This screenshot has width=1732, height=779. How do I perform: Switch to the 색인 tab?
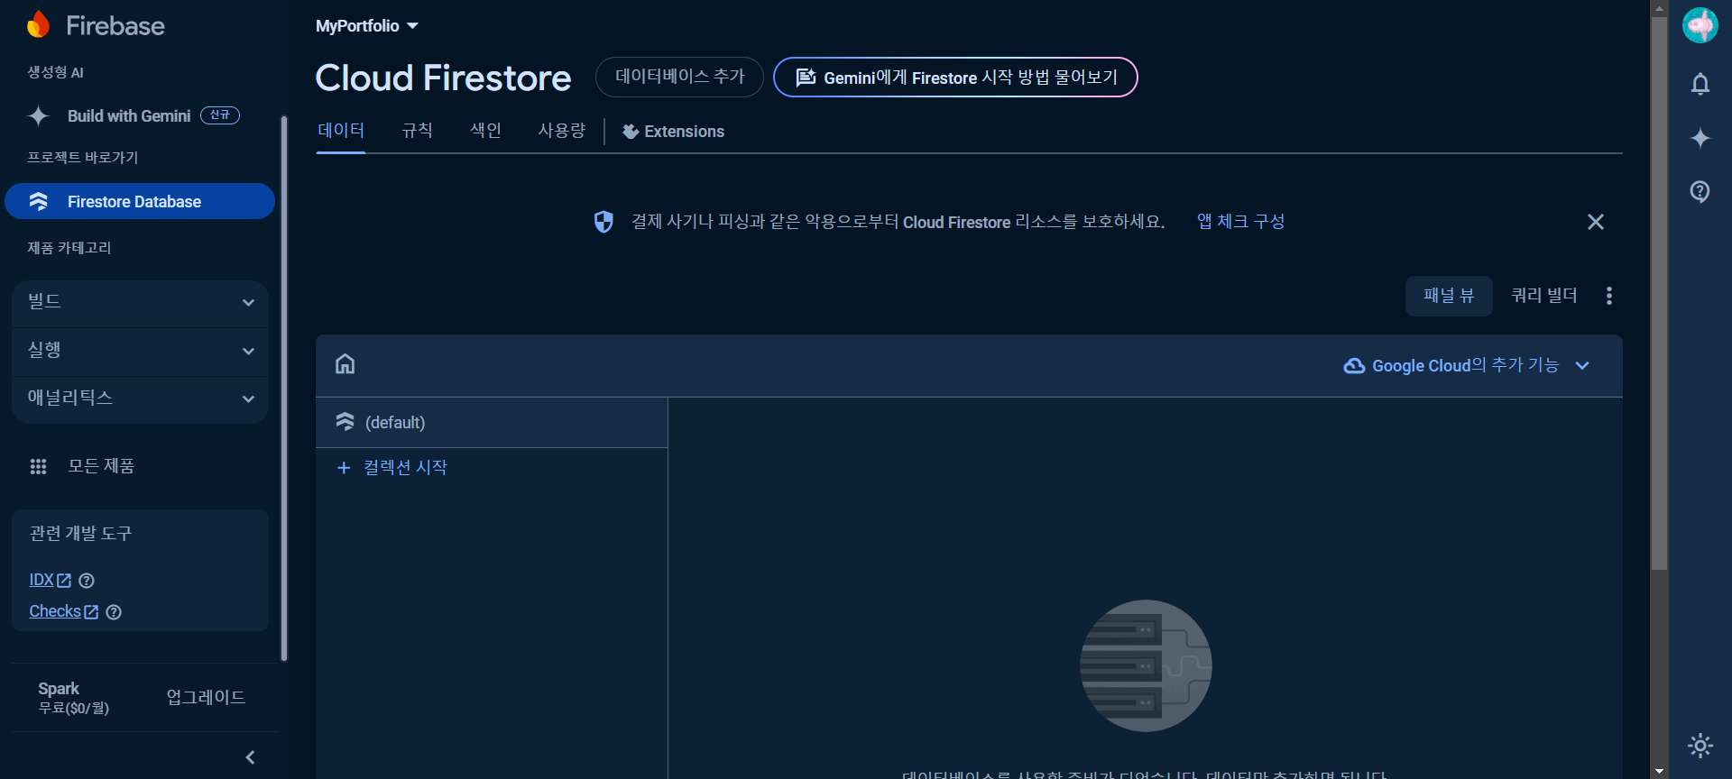[485, 131]
